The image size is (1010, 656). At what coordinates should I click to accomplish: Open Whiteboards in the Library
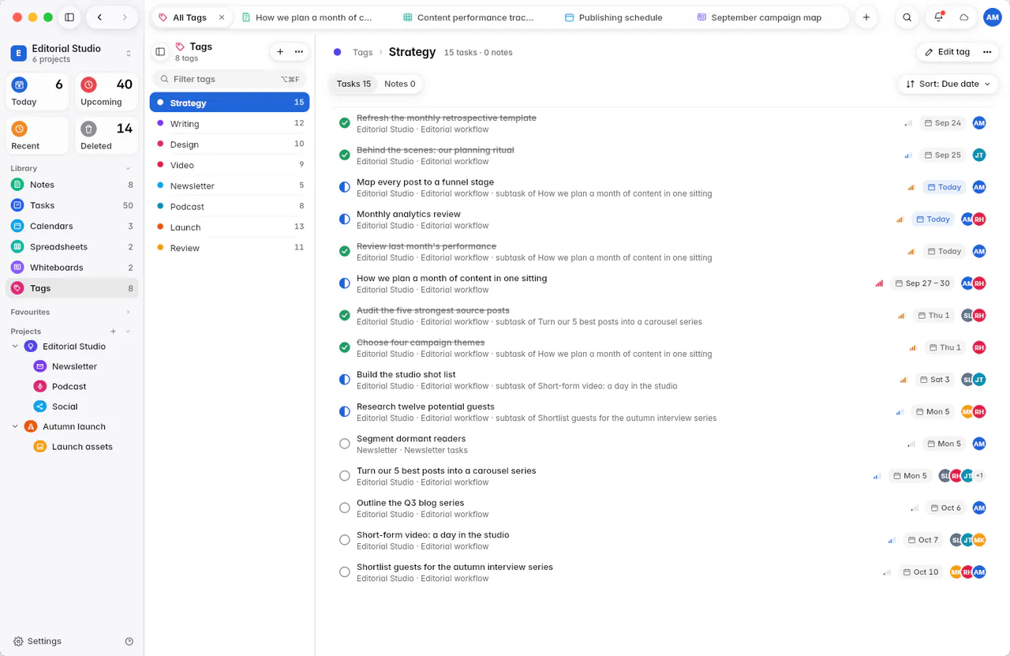(72, 268)
